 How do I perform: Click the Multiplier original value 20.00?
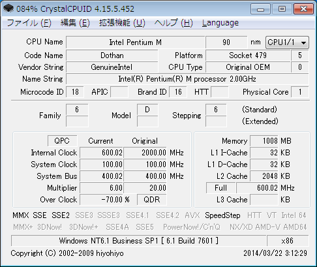click(x=145, y=188)
